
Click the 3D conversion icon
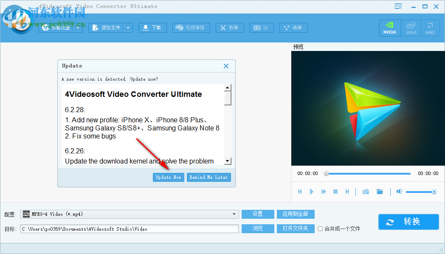click(262, 28)
